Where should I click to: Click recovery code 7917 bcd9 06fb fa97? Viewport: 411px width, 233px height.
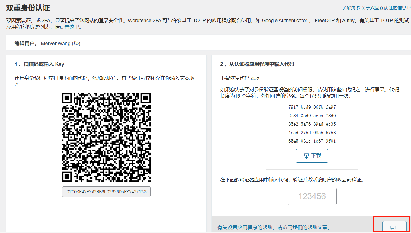[312, 107]
